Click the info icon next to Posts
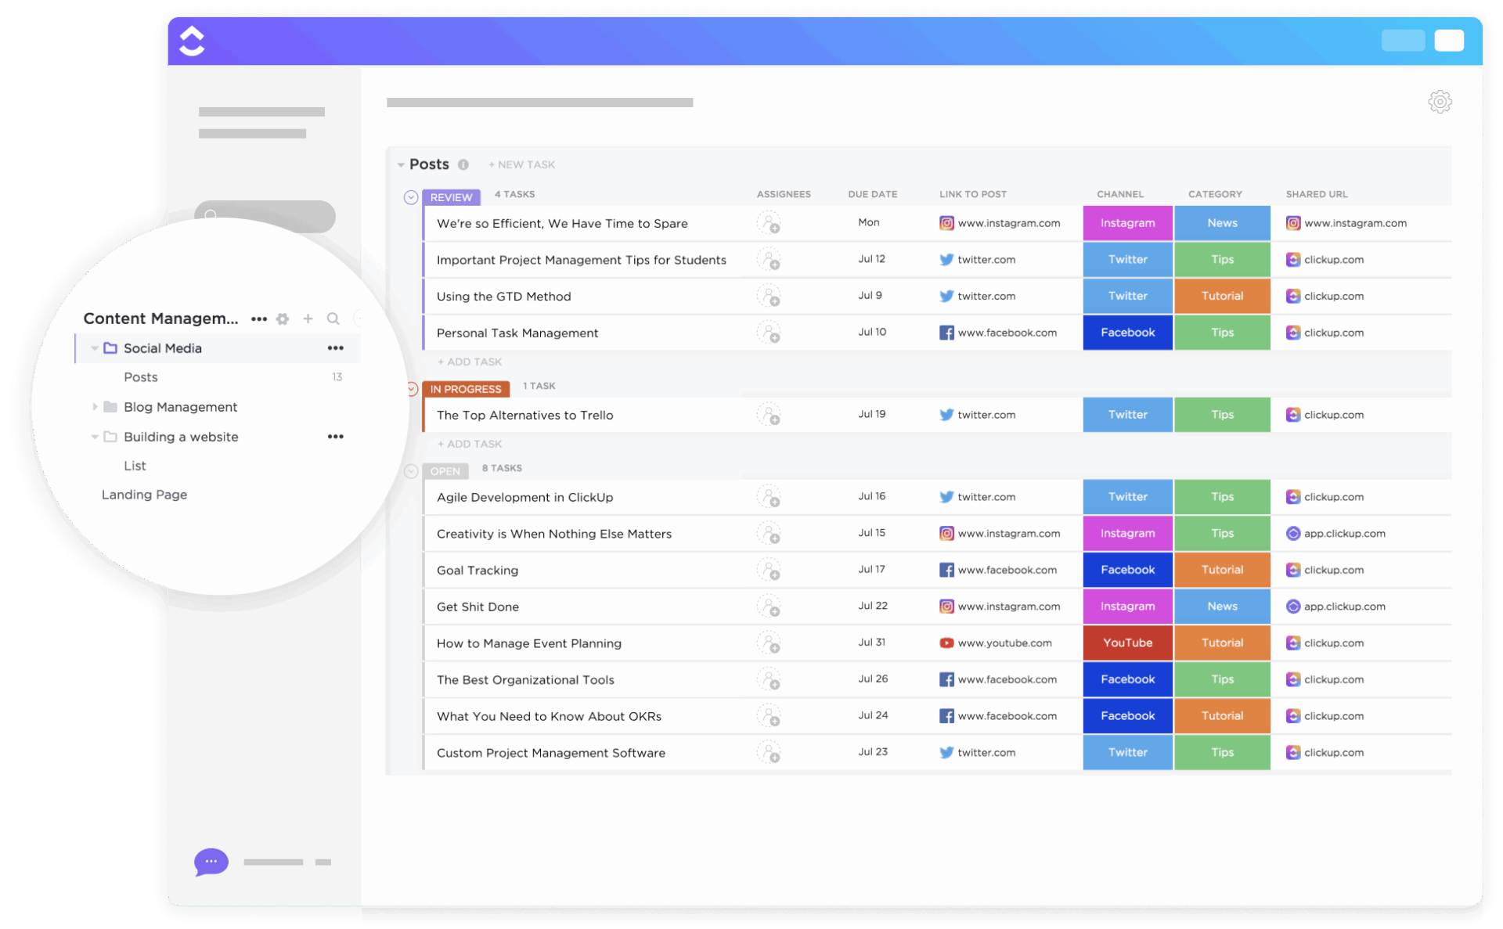The height and width of the screenshot is (929, 1503). tap(463, 164)
